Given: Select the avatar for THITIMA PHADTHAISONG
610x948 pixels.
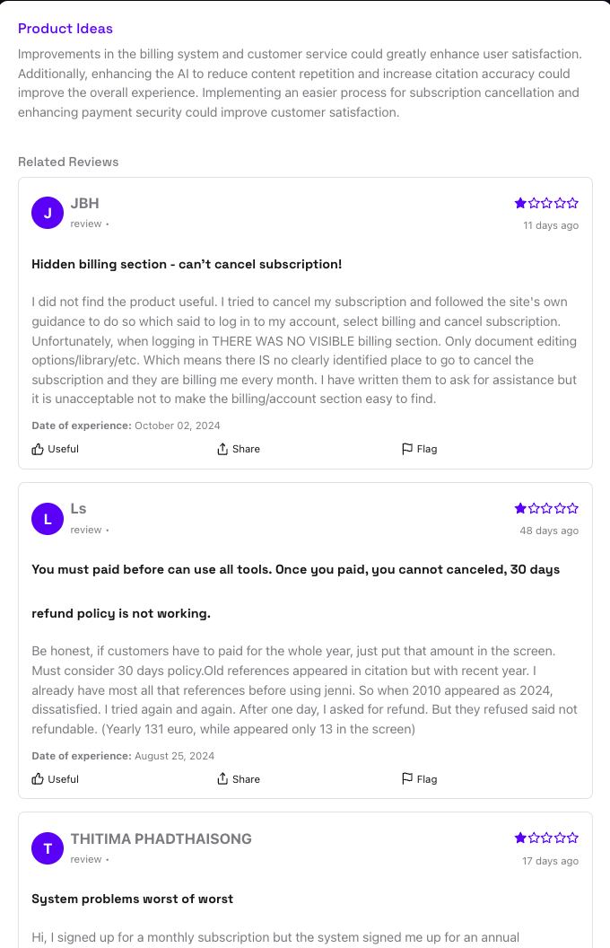Looking at the screenshot, I should (x=47, y=847).
